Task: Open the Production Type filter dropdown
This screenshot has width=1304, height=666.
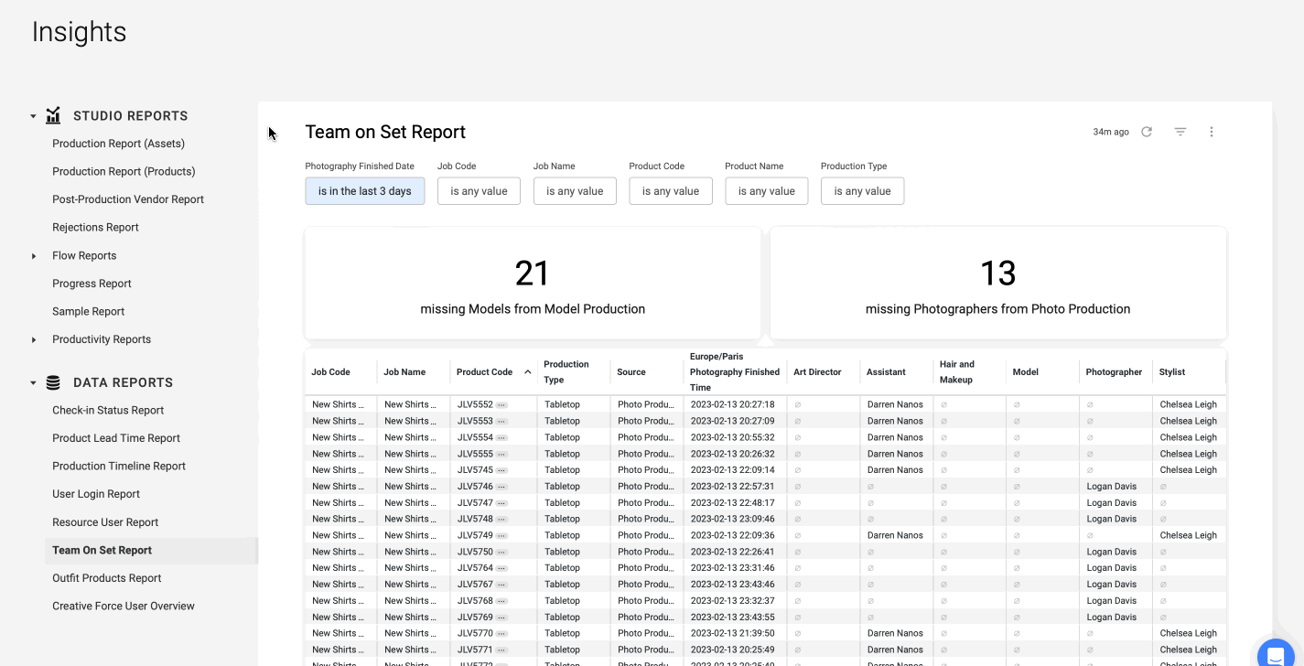Action: [862, 191]
